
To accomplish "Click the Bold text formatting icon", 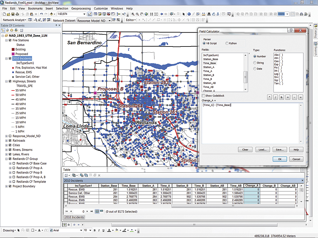I will coord(94,230).
